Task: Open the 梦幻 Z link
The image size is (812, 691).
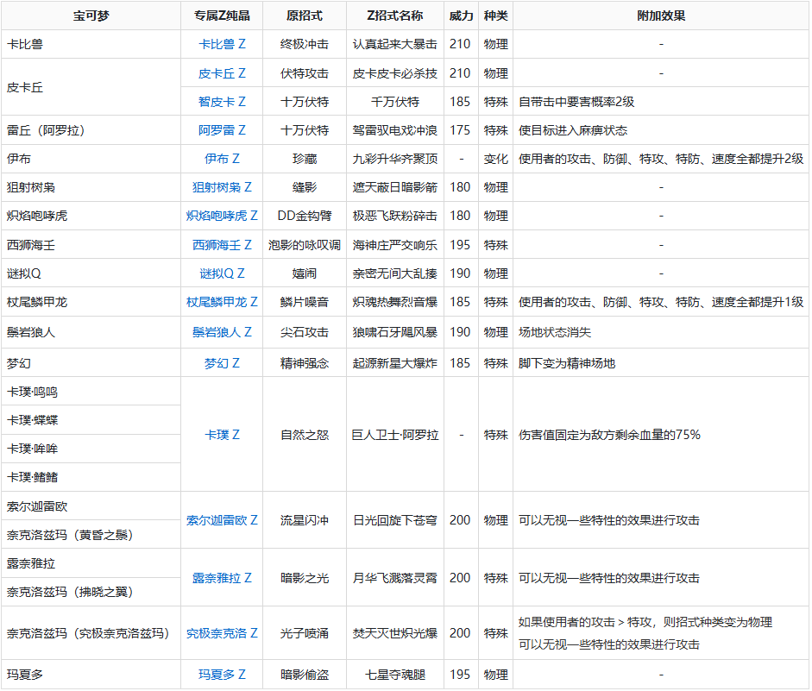Action: point(222,363)
